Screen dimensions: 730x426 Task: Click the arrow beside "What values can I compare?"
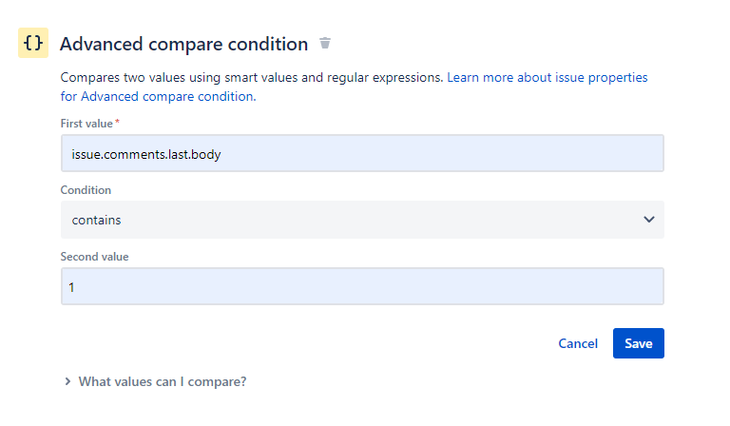point(67,381)
